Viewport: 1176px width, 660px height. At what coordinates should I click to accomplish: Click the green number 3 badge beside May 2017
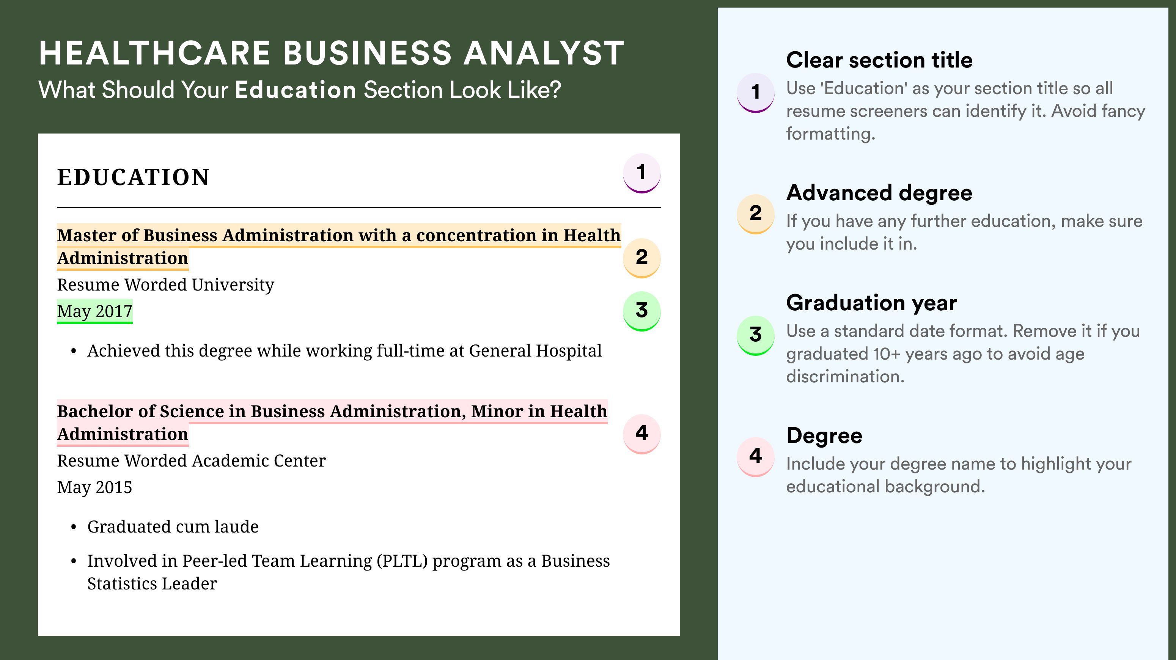641,311
